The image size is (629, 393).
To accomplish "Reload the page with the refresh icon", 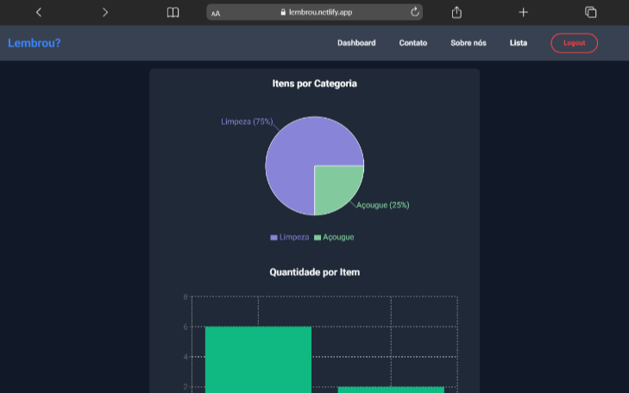I will pos(415,12).
